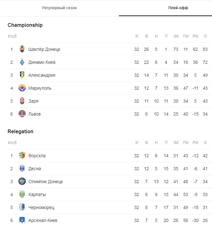Open the Олимпик Донецк team name

pos(45,182)
